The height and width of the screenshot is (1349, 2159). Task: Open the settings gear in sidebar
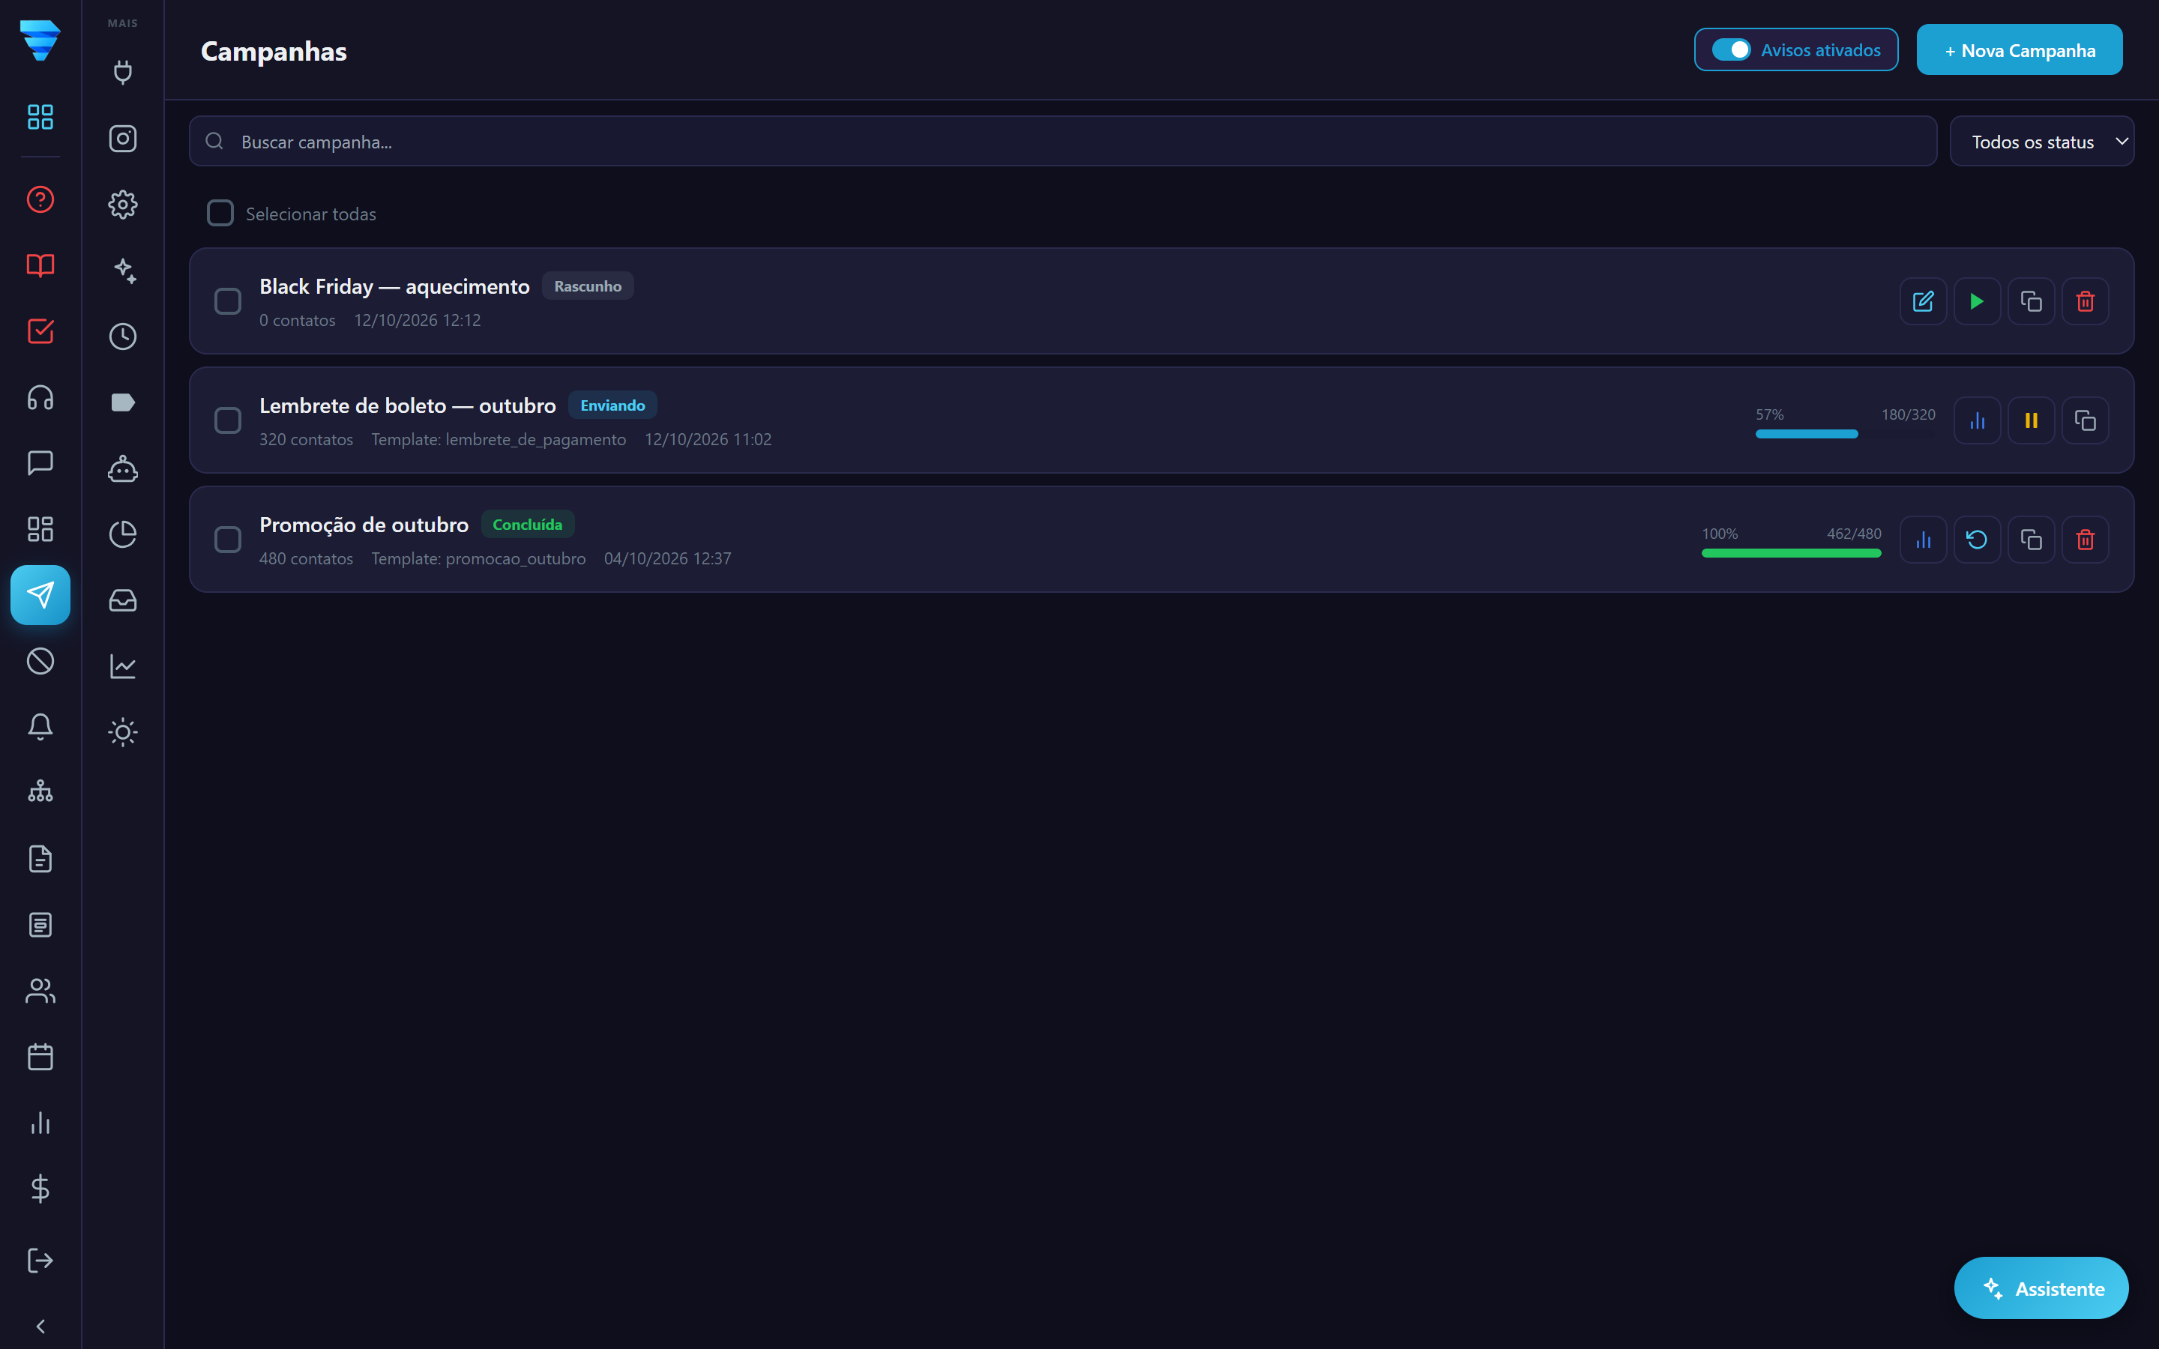123,205
